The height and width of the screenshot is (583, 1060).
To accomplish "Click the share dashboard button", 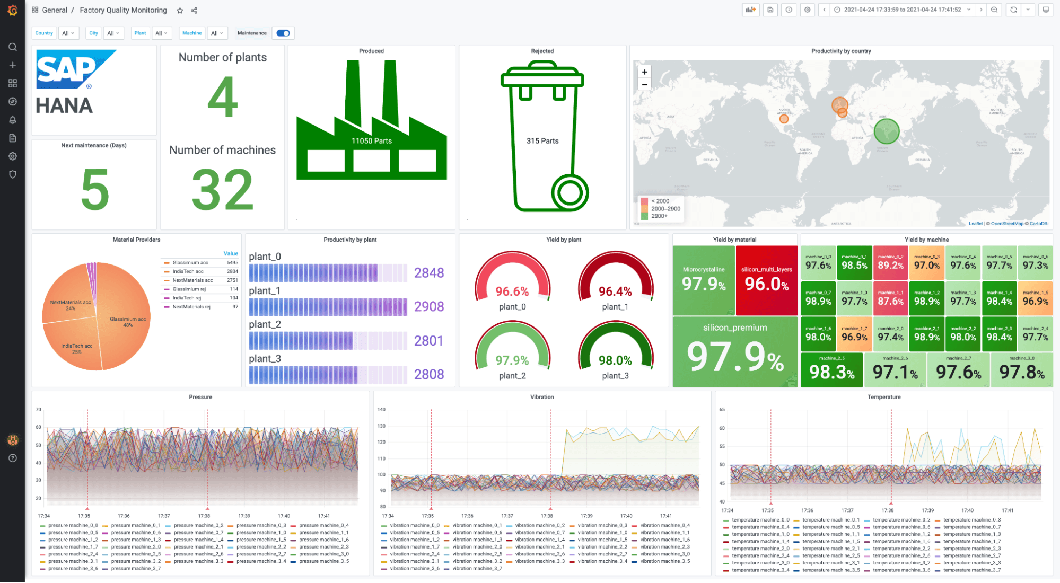I will tap(195, 10).
